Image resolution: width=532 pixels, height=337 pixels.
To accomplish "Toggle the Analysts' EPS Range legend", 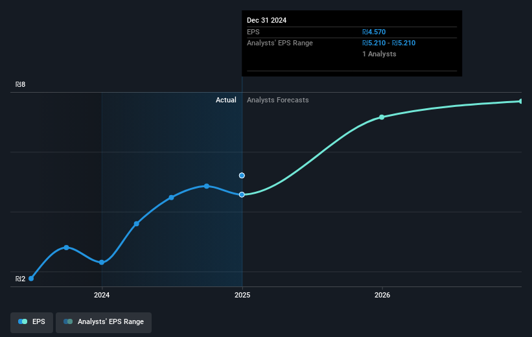I will tap(104, 322).
